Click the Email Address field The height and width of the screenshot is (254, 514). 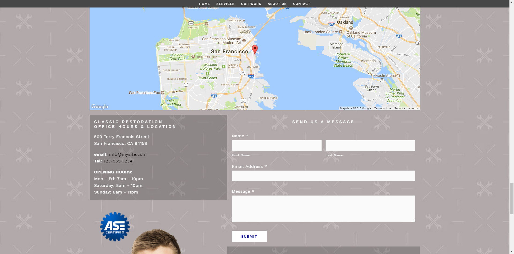pyautogui.click(x=323, y=176)
